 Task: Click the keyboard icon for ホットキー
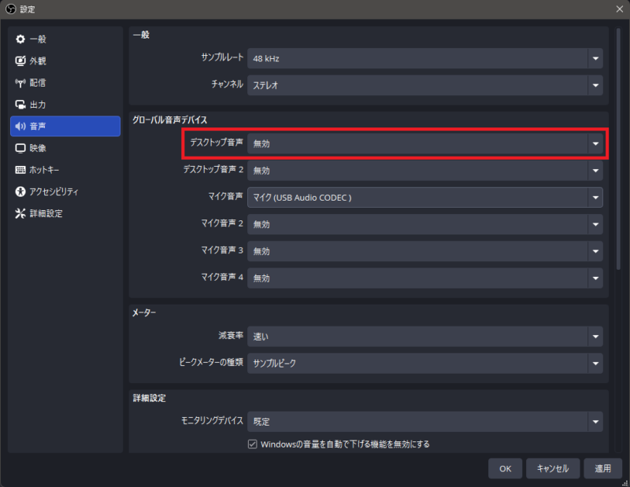(20, 170)
